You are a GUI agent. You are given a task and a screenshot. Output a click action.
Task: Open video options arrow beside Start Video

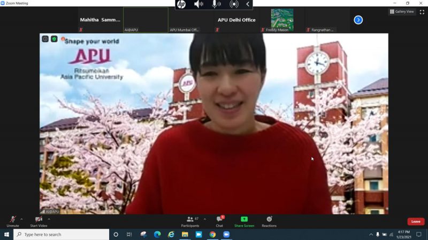49,219
